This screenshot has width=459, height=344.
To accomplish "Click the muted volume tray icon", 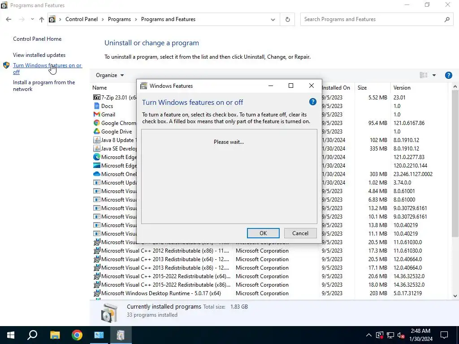I will point(401,335).
